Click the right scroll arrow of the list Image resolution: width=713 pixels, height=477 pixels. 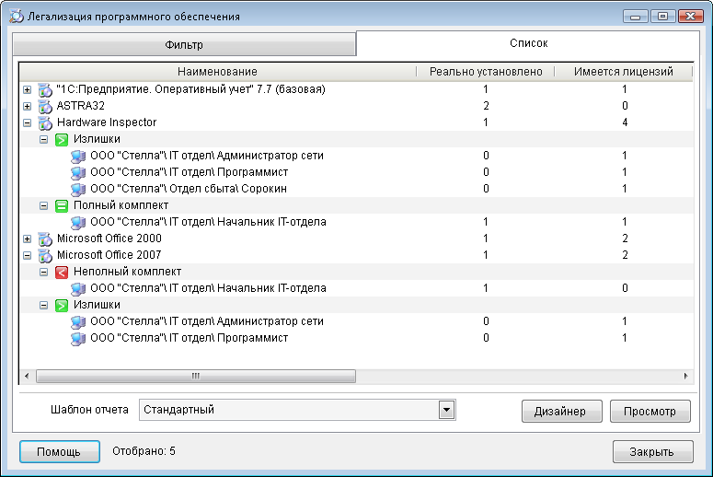(685, 376)
